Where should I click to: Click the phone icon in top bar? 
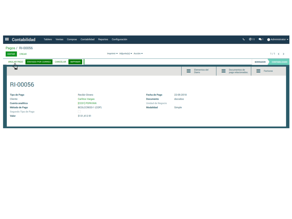pos(243,39)
